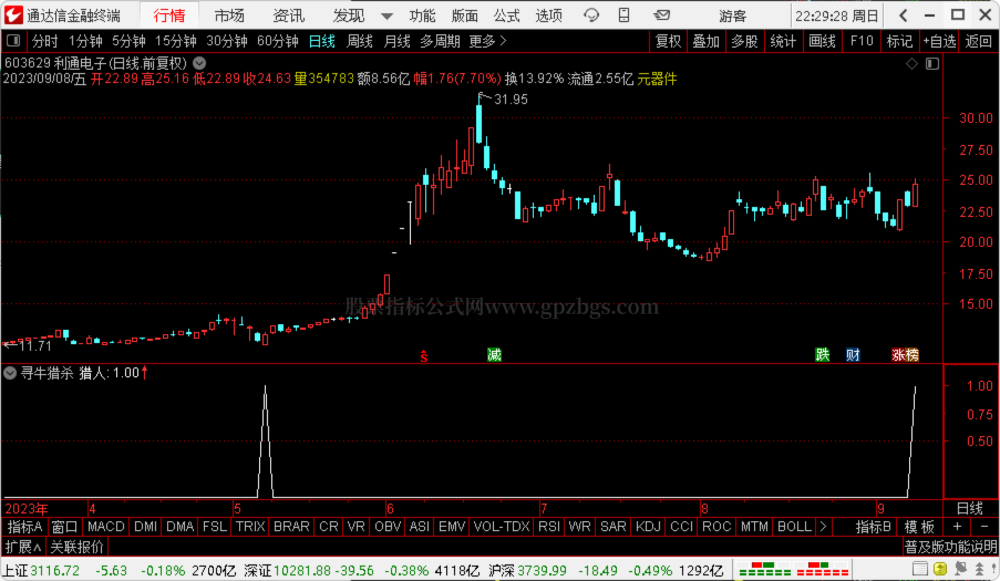Expand 更多 period options
This screenshot has width=1000, height=581.
click(488, 41)
